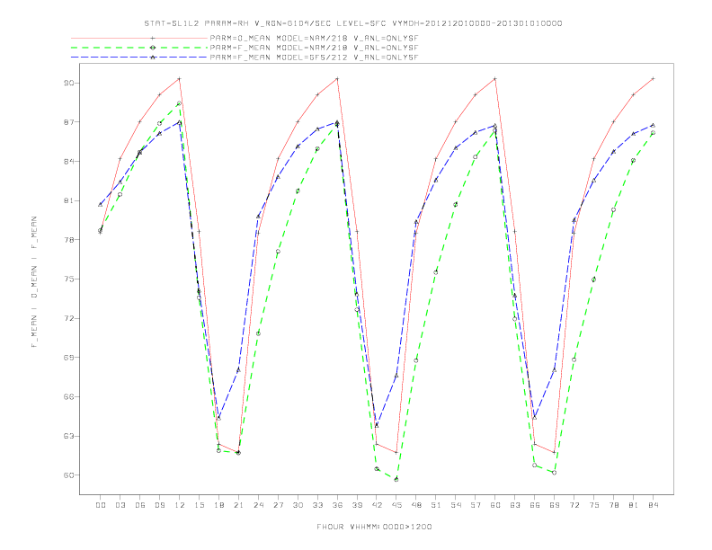This screenshot has width=712, height=550.
Task: Click the x-axis forecast hour label 60
Action: pyautogui.click(x=495, y=505)
